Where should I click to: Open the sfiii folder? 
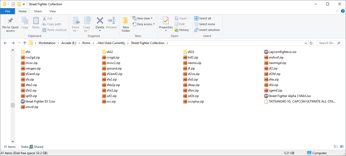(26, 52)
